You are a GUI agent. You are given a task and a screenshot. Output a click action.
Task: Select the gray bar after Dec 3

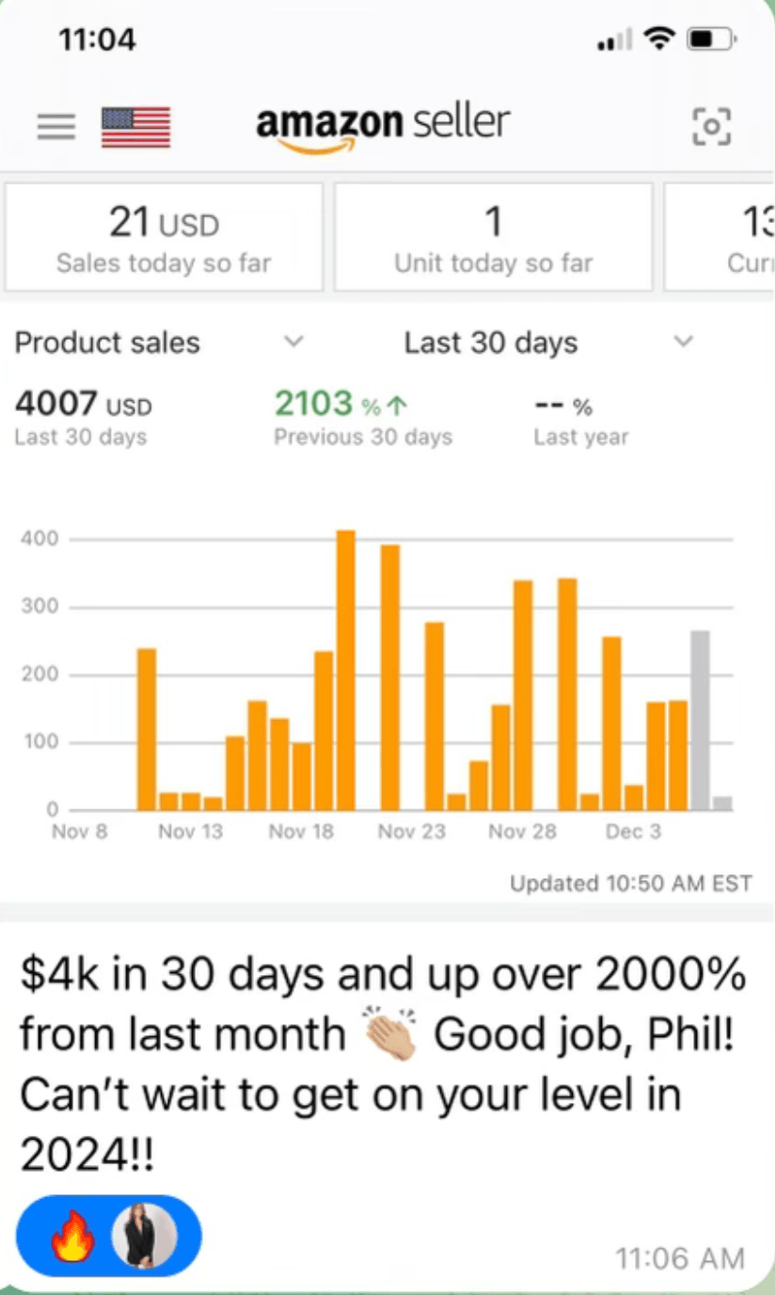click(700, 720)
